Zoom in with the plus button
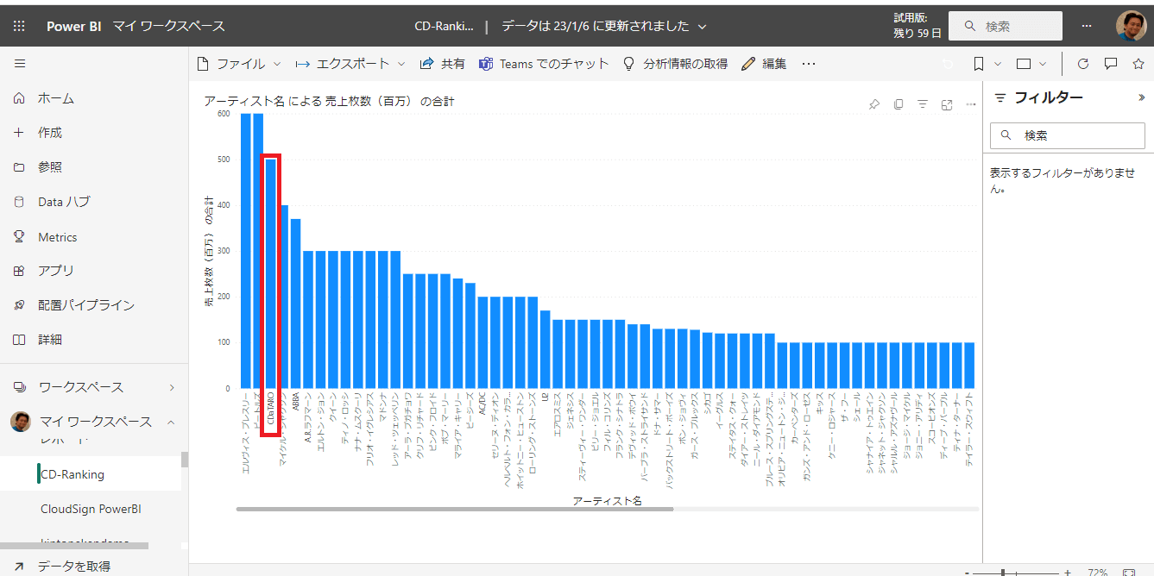 coord(1068,573)
